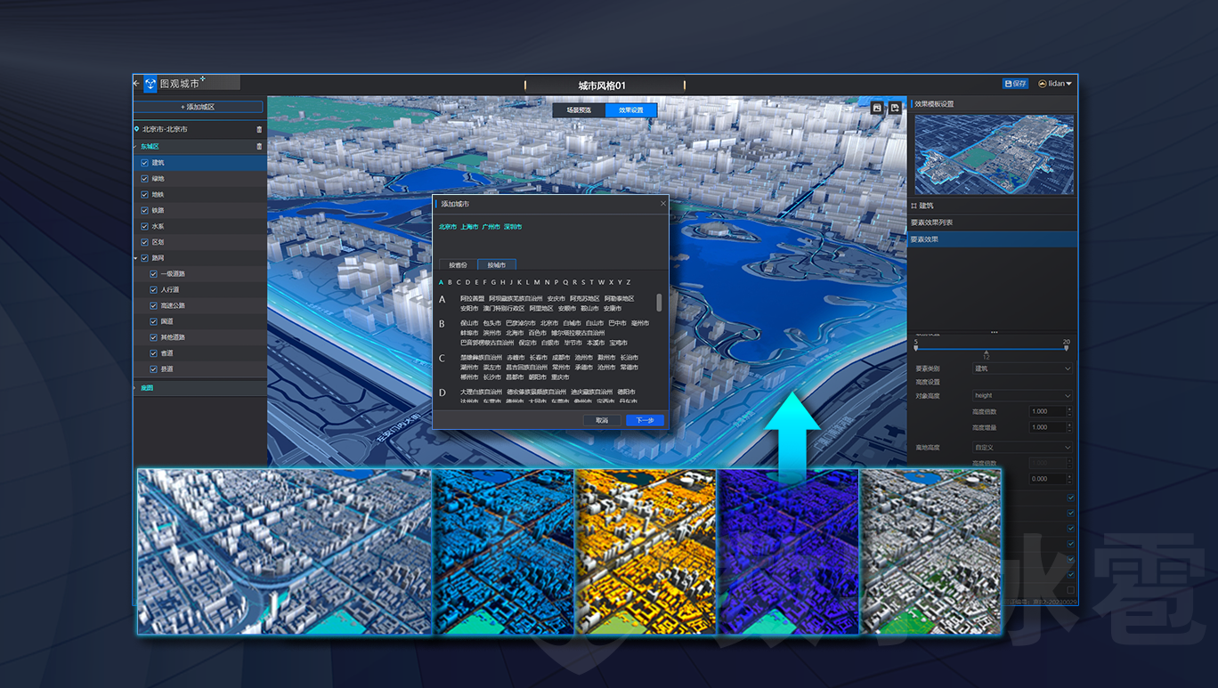
Task: Disable the 高速公路 road checkbox
Action: 154,305
